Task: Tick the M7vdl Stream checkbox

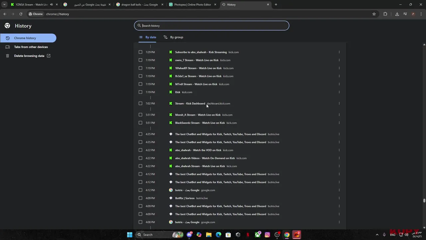Action: click(140, 84)
